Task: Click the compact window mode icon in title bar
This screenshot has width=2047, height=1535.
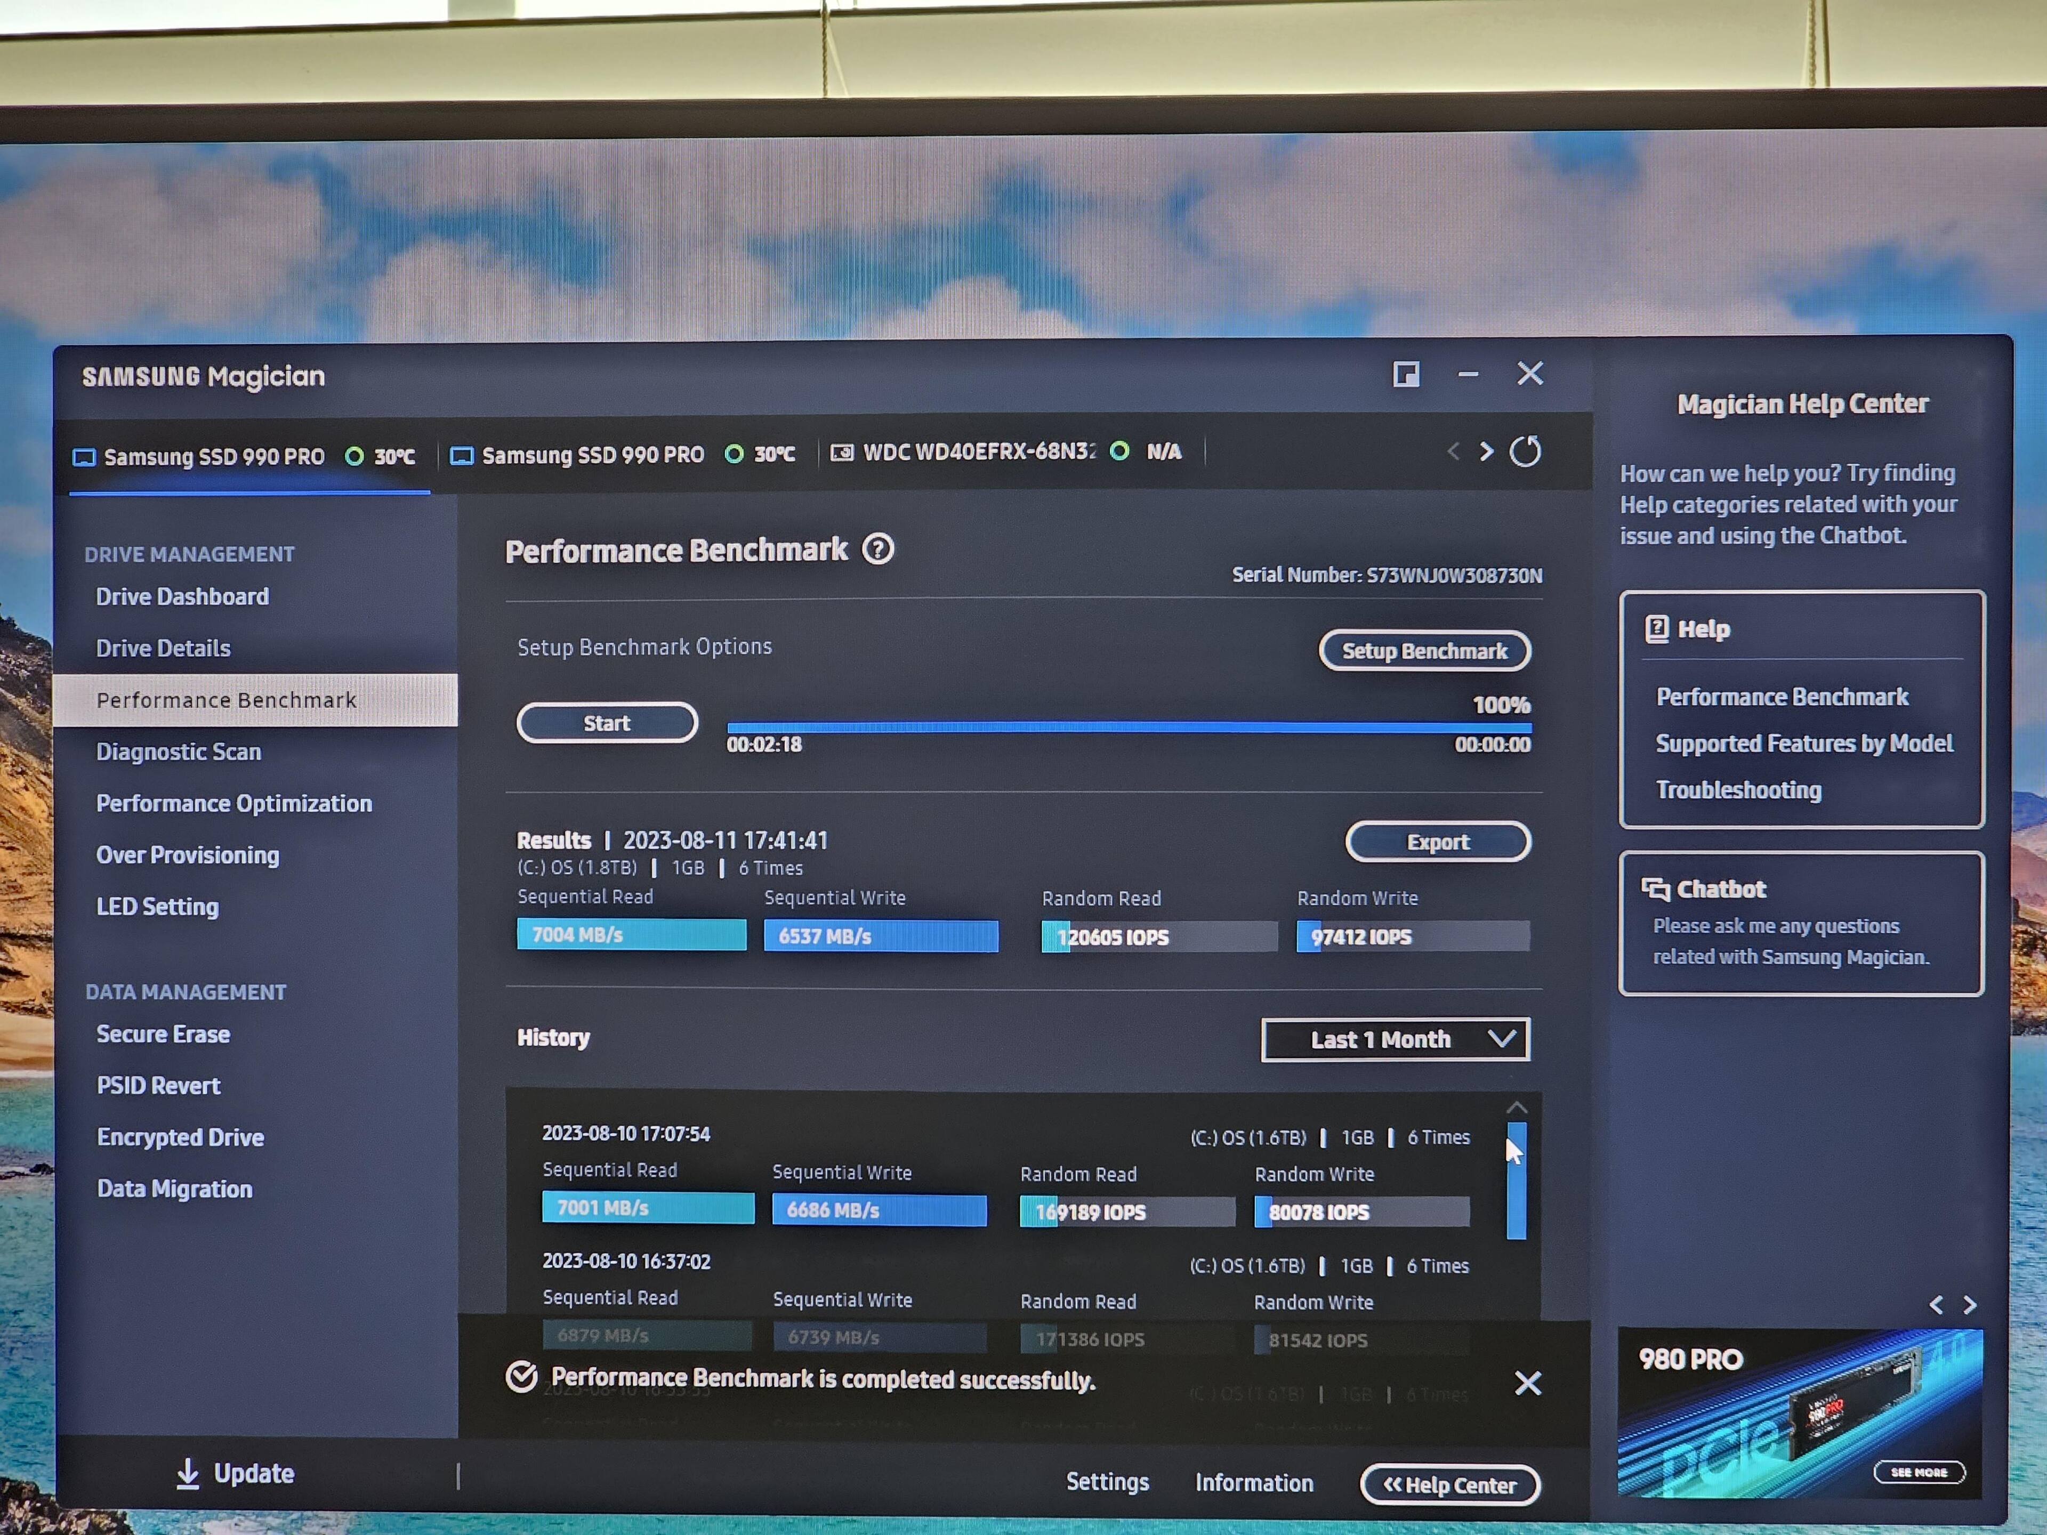Action: click(x=1406, y=374)
